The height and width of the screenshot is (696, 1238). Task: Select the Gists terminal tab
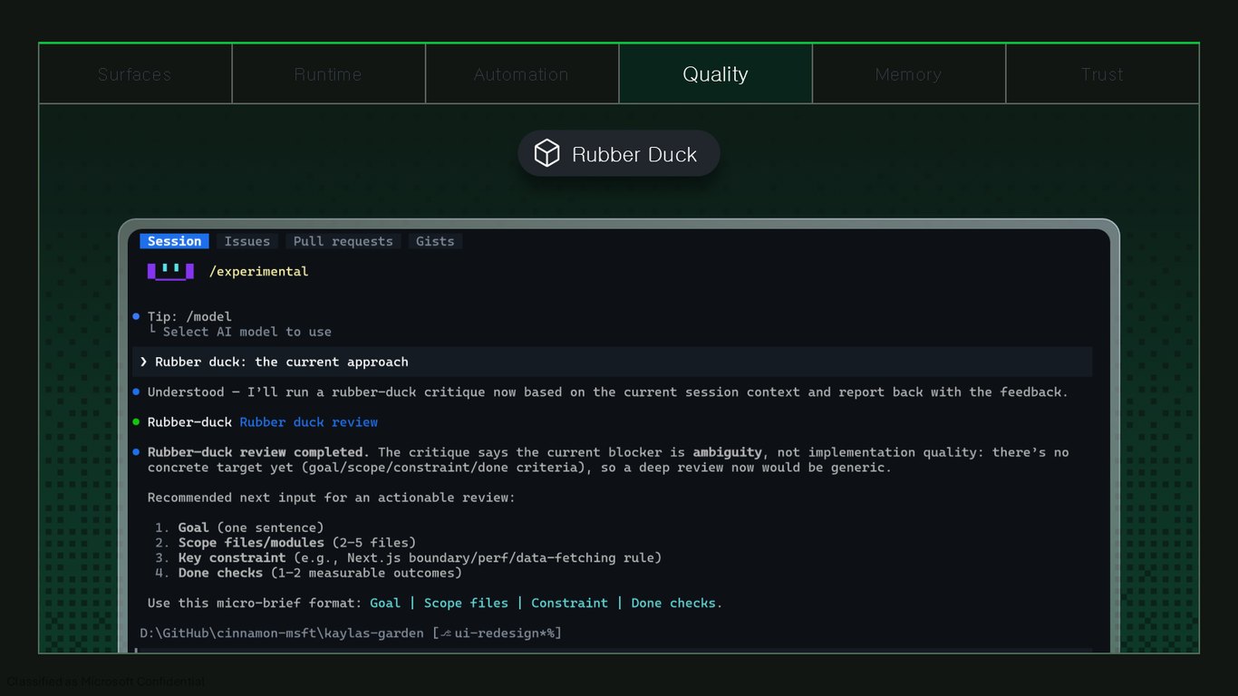coord(435,241)
